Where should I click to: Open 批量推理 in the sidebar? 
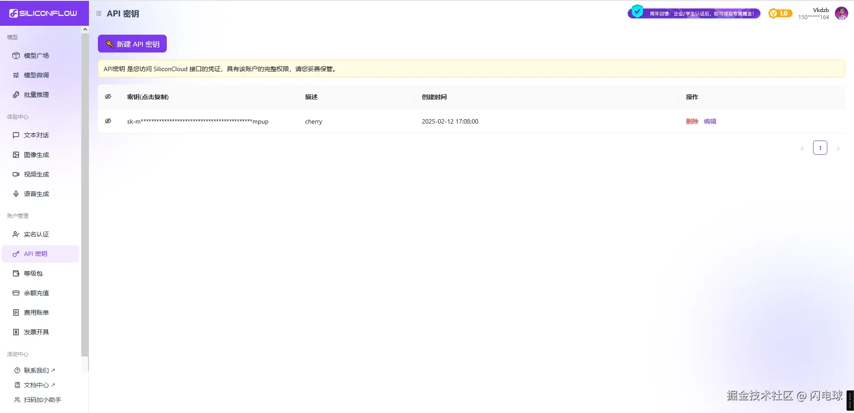point(36,94)
